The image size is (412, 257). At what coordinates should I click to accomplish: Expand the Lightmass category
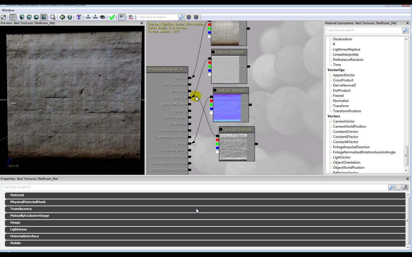205,230
